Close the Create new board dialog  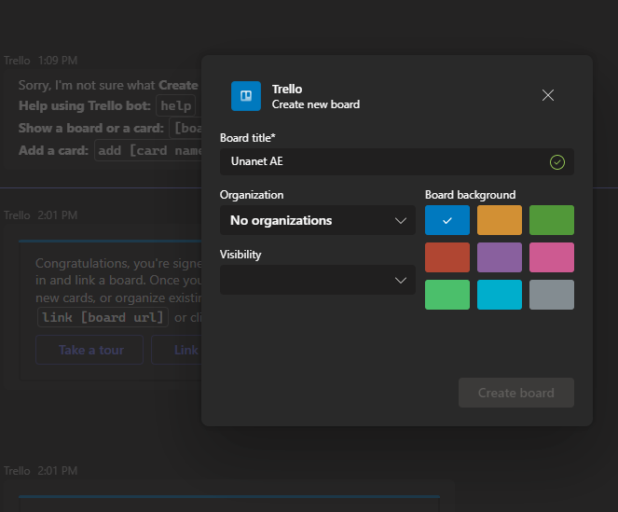[x=548, y=95]
